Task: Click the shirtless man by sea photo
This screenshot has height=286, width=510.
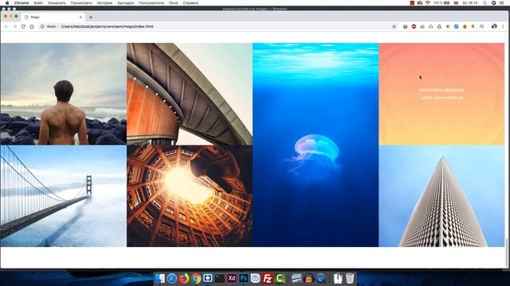Action: point(64,94)
